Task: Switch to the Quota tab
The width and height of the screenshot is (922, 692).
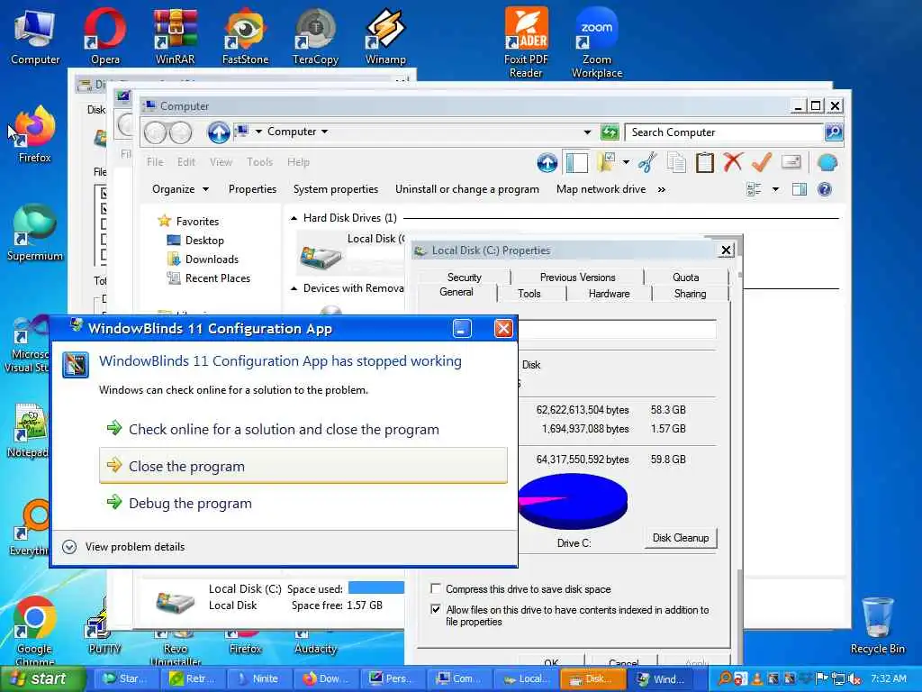Action: pyautogui.click(x=685, y=278)
